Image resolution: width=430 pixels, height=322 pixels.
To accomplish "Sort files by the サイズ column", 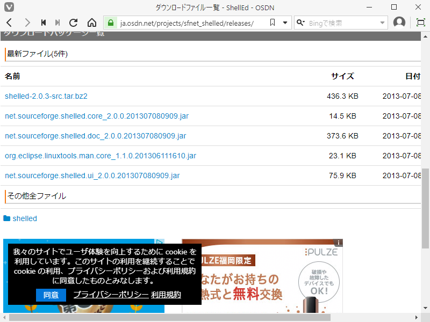I will (x=342, y=76).
